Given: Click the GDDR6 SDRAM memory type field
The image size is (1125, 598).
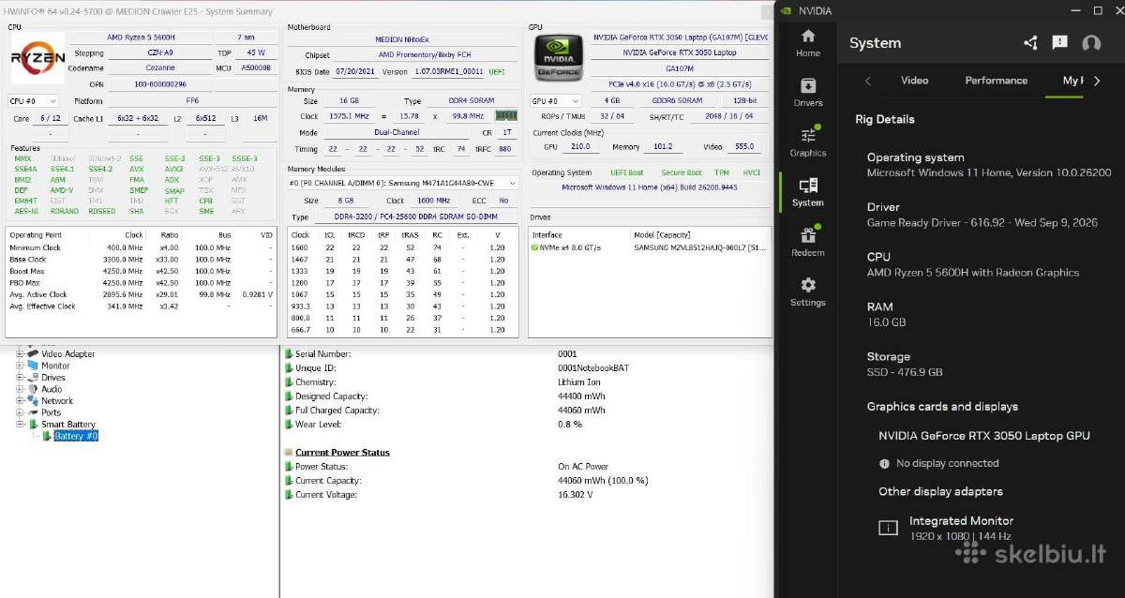Looking at the screenshot, I should coord(676,100).
